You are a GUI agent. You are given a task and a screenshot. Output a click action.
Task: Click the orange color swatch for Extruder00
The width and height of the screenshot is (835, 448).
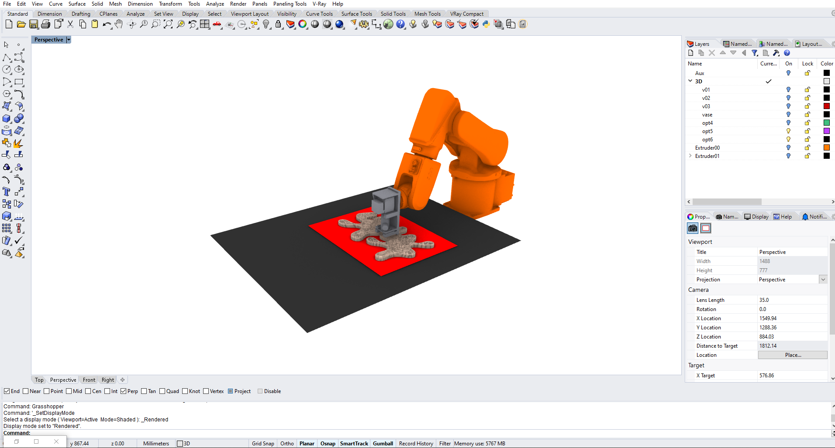pyautogui.click(x=827, y=148)
